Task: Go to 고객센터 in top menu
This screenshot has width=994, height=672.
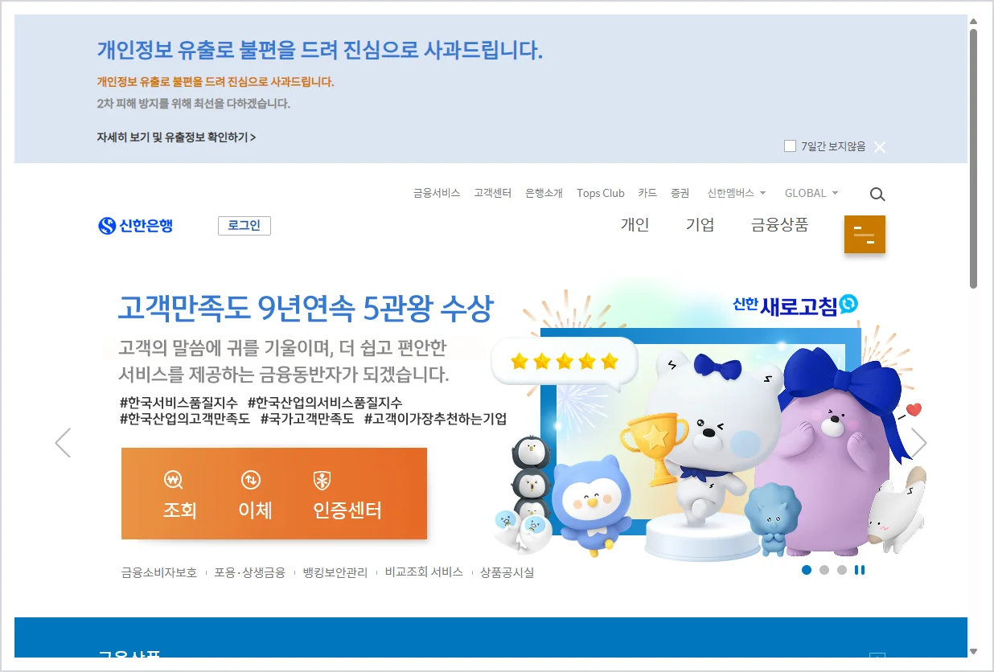Action: [493, 193]
